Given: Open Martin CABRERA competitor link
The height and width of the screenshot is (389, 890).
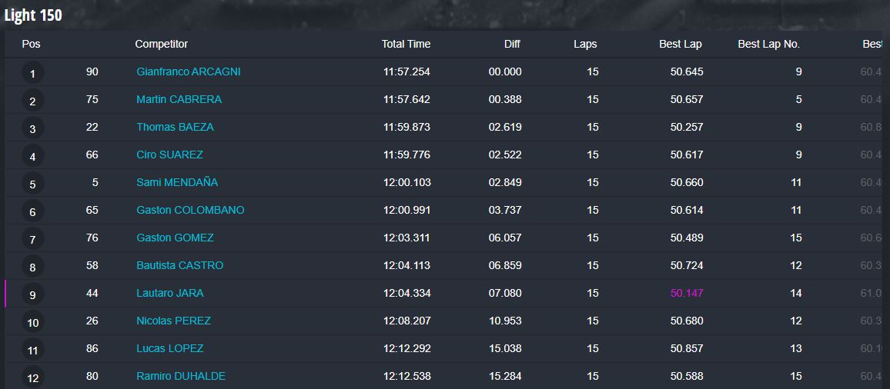Looking at the screenshot, I should tap(179, 99).
